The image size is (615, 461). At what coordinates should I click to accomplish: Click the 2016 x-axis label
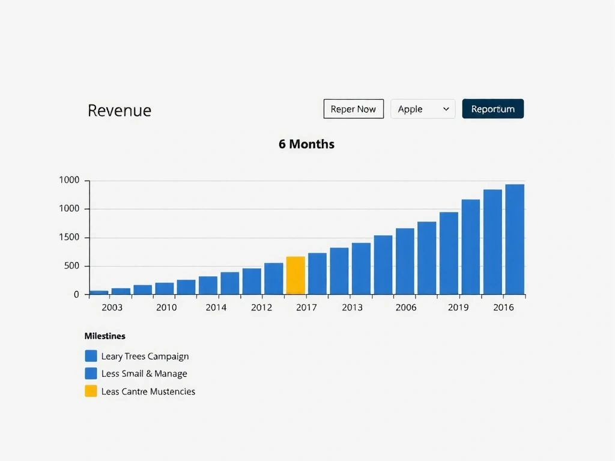[x=503, y=307]
